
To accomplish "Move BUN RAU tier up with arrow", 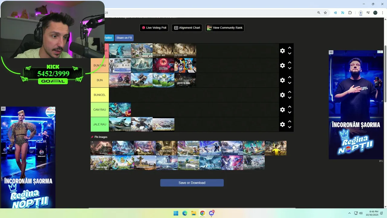I will tap(290, 62).
